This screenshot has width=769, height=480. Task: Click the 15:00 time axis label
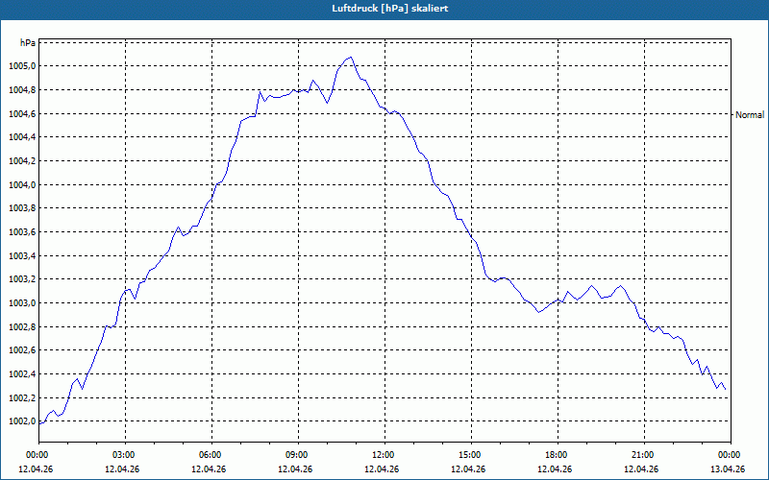pos(468,455)
